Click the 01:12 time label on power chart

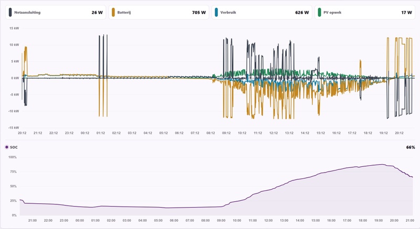click(x=100, y=133)
